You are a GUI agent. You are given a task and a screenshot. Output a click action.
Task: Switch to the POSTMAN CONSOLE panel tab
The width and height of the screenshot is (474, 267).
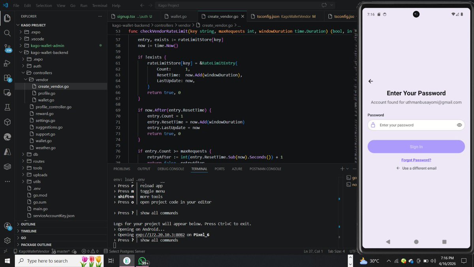tap(265, 169)
